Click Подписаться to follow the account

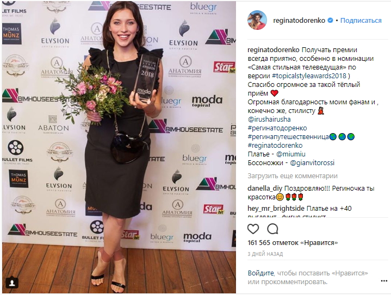pos(361,21)
